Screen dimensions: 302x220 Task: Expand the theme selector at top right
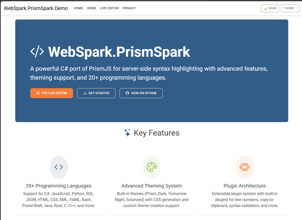point(290,8)
